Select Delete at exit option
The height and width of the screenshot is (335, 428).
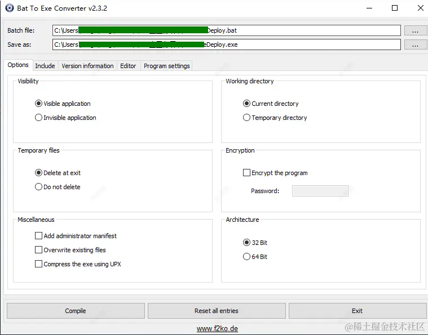[x=58, y=173]
